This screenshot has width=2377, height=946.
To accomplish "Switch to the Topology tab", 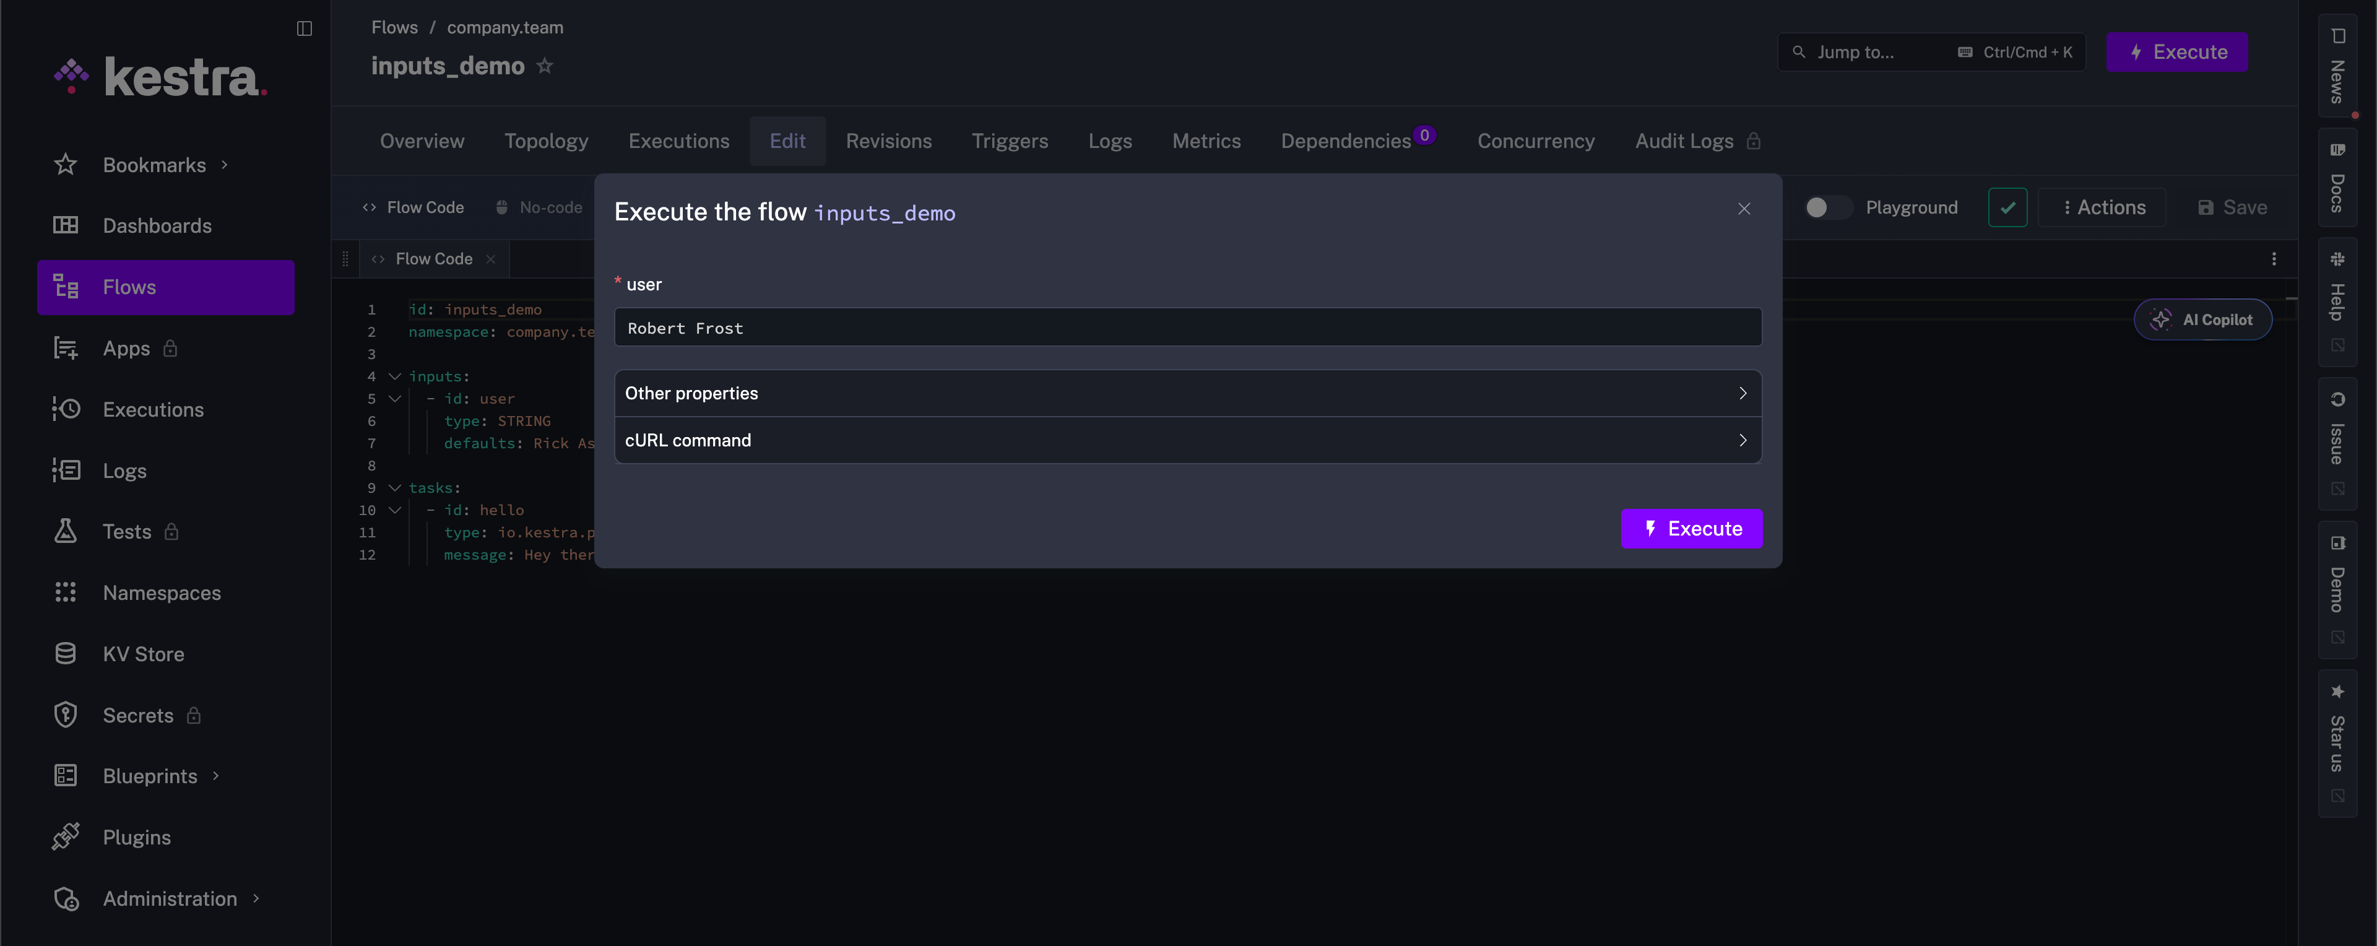I will pos(545,141).
